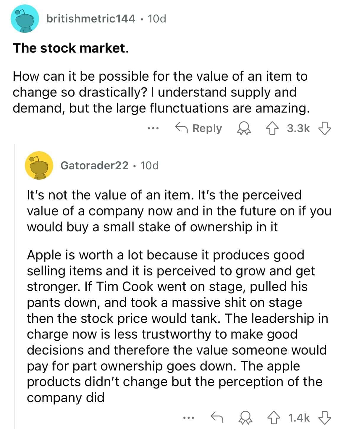Downvote Gatorader22's reply
This screenshot has width=346, height=429.
pos(324,417)
